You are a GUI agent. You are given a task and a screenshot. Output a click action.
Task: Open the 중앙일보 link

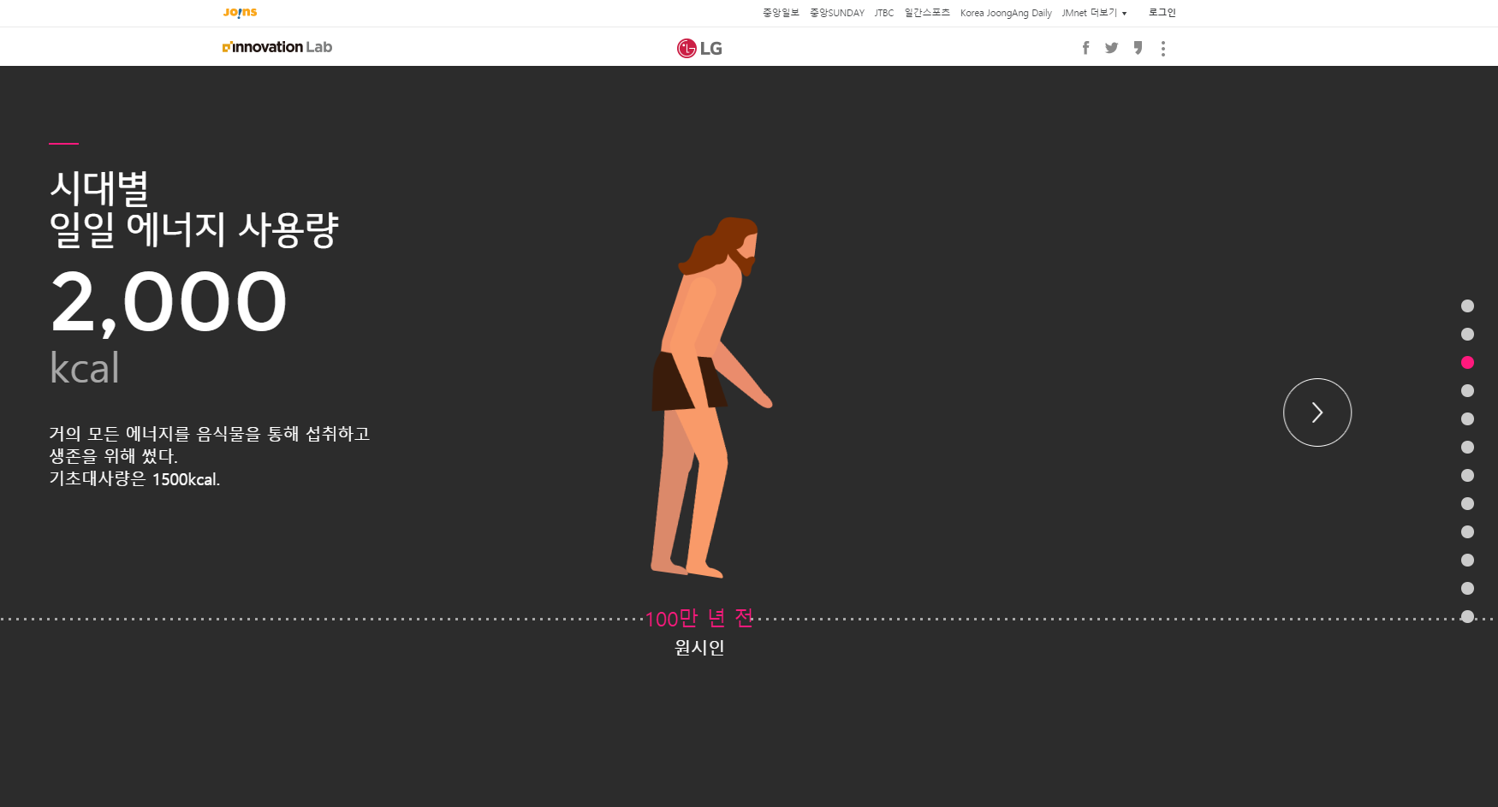[x=781, y=13]
